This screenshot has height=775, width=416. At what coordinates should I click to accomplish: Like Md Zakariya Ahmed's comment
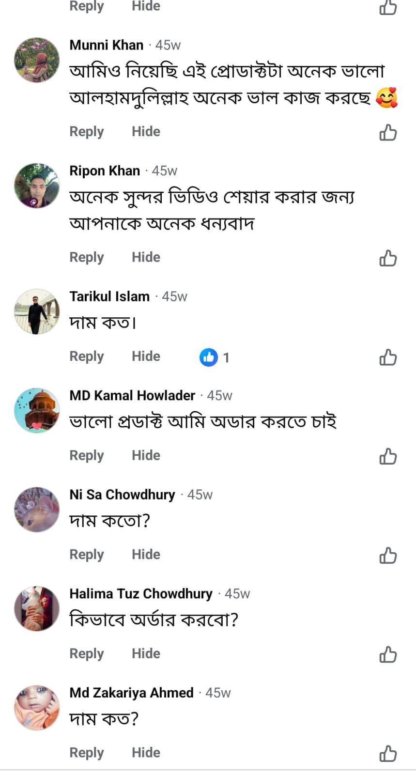tap(388, 754)
